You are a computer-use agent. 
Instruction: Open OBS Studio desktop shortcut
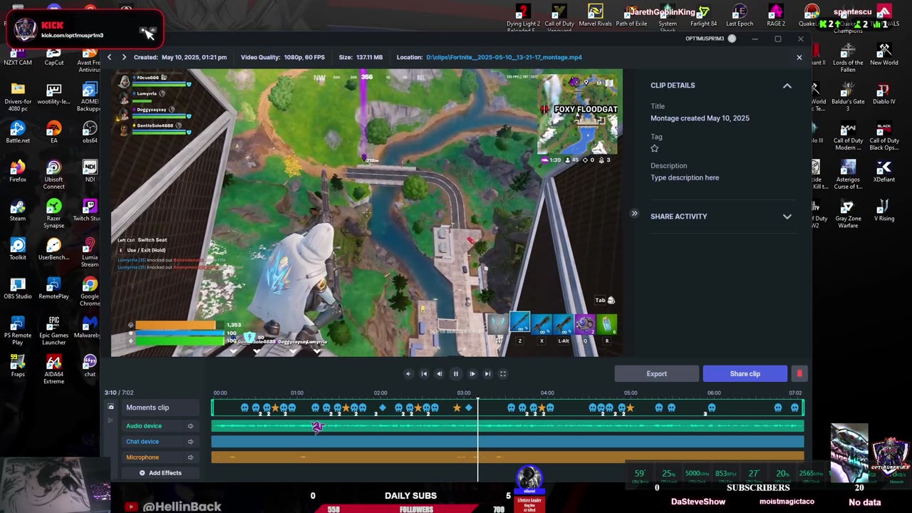(18, 287)
